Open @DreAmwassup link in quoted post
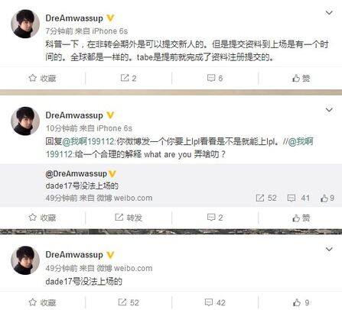 pos(77,173)
